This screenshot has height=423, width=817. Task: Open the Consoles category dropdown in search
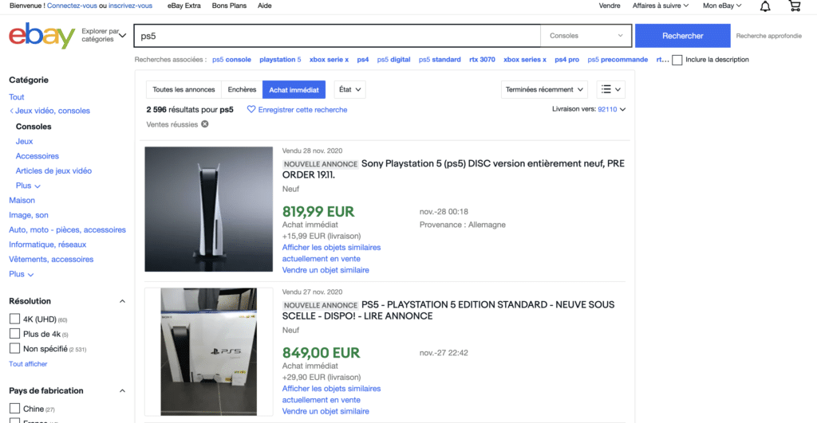tap(586, 36)
